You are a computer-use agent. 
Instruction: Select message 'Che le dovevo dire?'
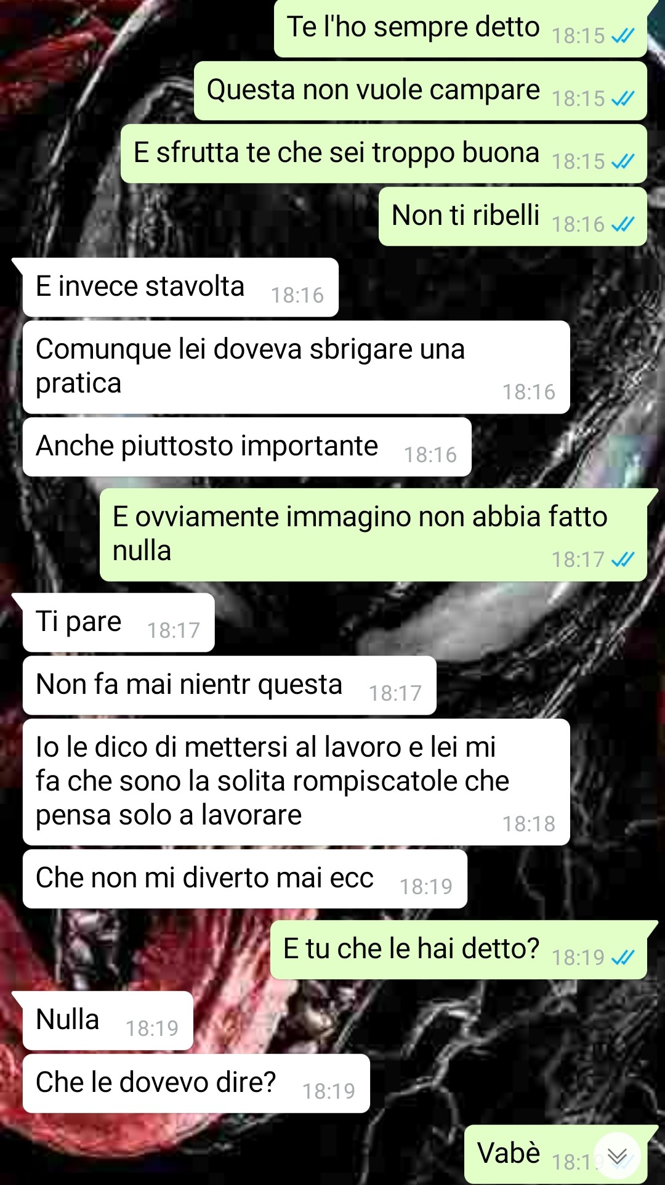coord(196,1083)
